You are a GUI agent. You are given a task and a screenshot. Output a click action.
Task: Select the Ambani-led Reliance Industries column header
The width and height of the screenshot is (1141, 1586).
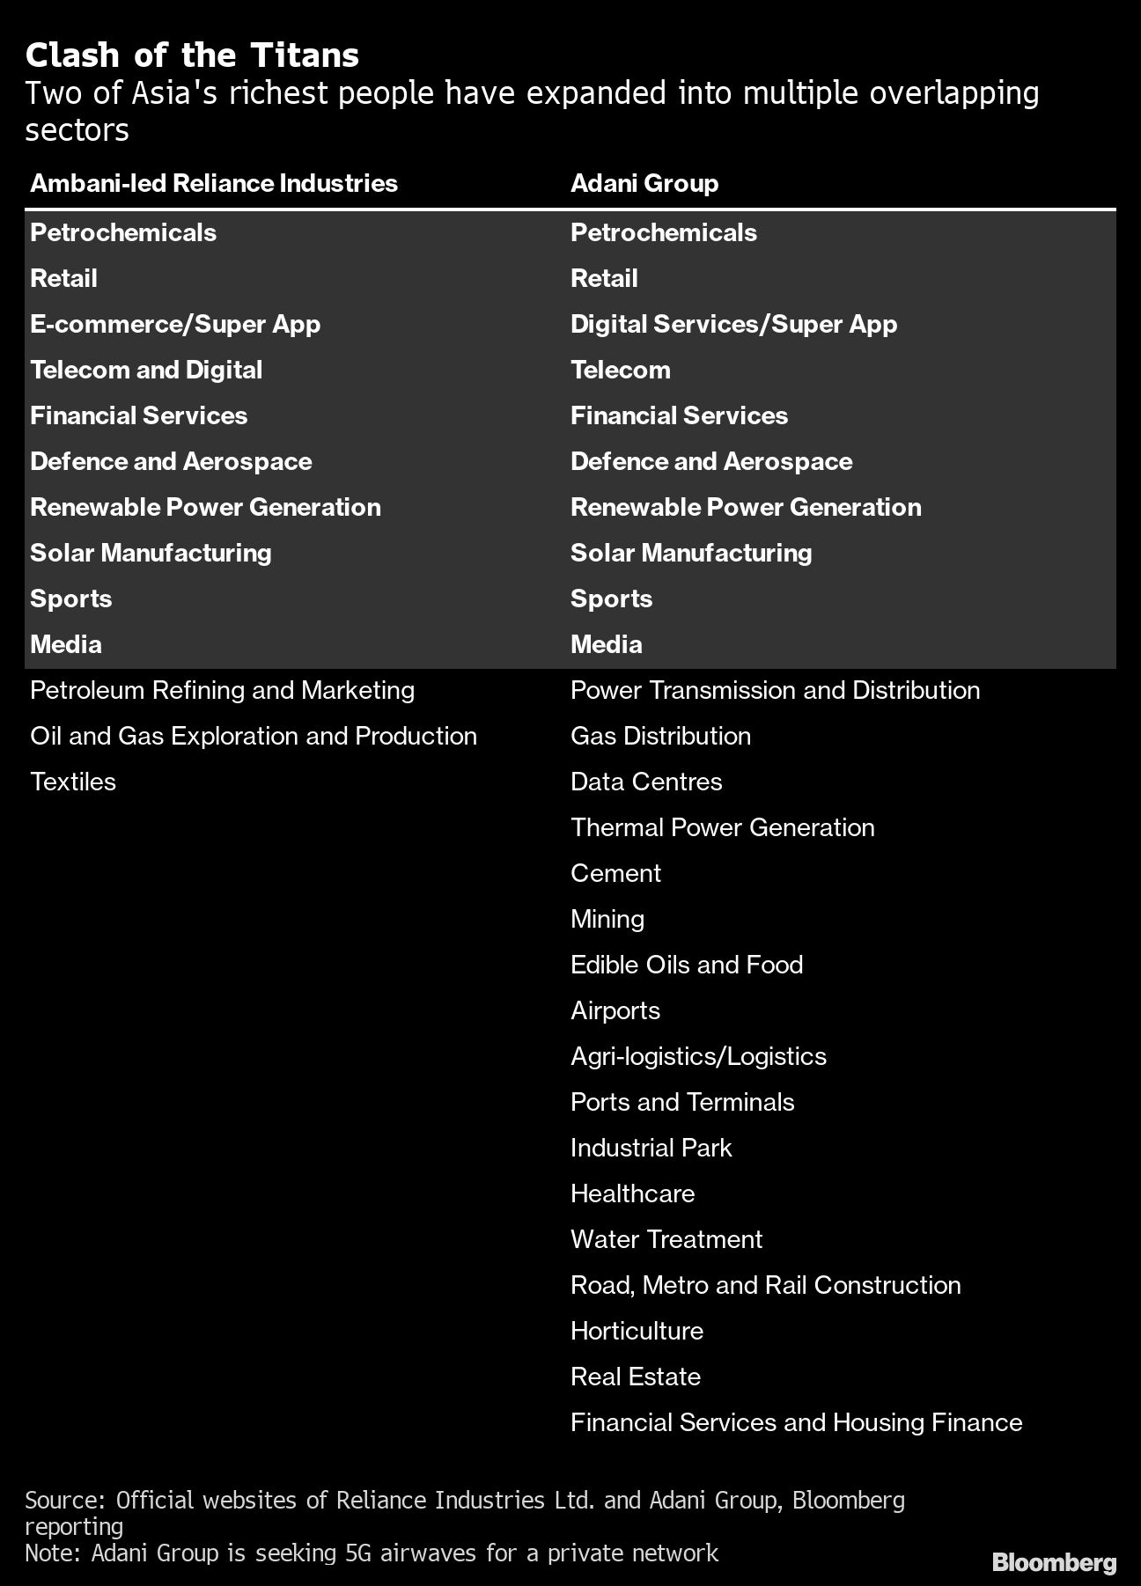click(214, 183)
